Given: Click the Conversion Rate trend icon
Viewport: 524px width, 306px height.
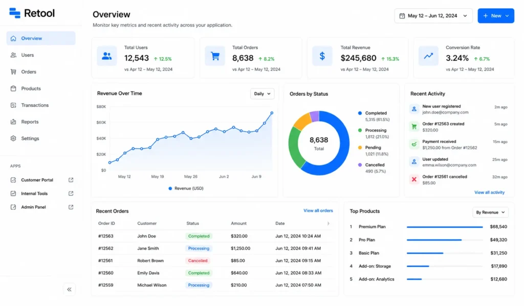Looking at the screenshot, I should (x=428, y=56).
